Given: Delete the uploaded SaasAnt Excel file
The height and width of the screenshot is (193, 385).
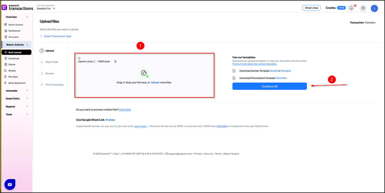Looking at the screenshot, I should (115, 61).
